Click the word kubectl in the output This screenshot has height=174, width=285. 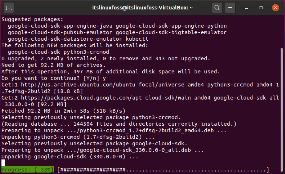pyautogui.click(x=137, y=39)
